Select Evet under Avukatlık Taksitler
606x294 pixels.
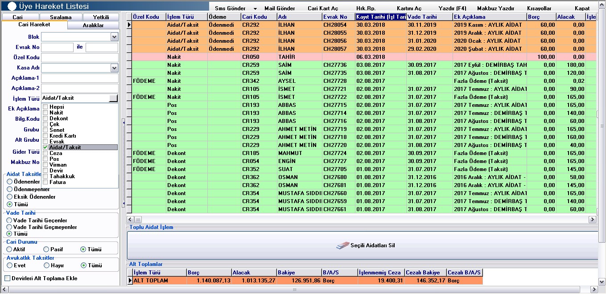(9, 265)
